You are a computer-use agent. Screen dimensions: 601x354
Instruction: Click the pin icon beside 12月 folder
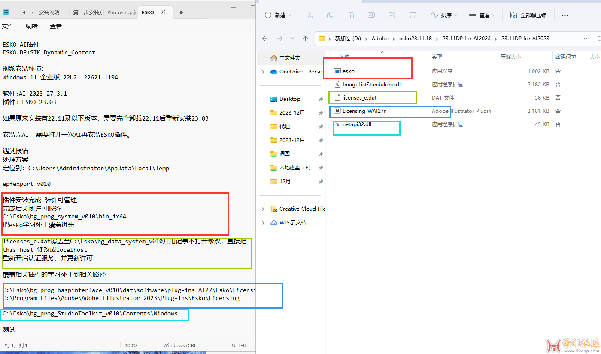point(320,182)
